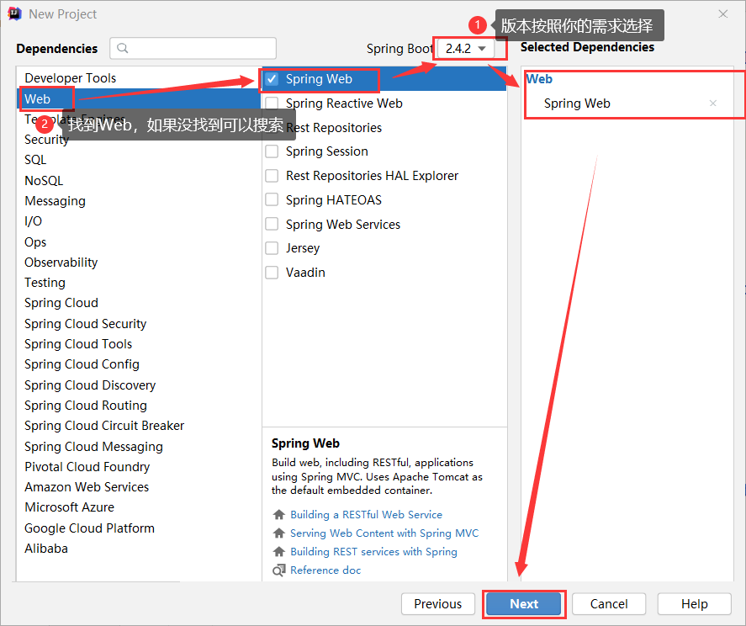Choose Google Cloud Platform category
Viewport: 746px width, 626px height.
pyautogui.click(x=89, y=528)
